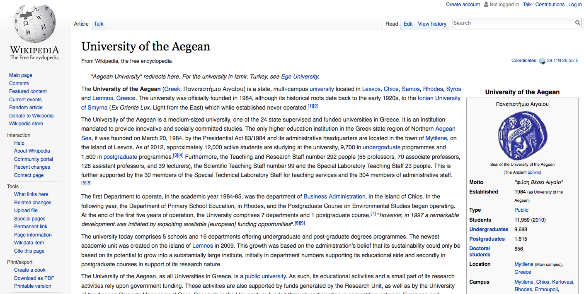
Task: Open the University of the Aegean seal image
Action: [x=522, y=135]
